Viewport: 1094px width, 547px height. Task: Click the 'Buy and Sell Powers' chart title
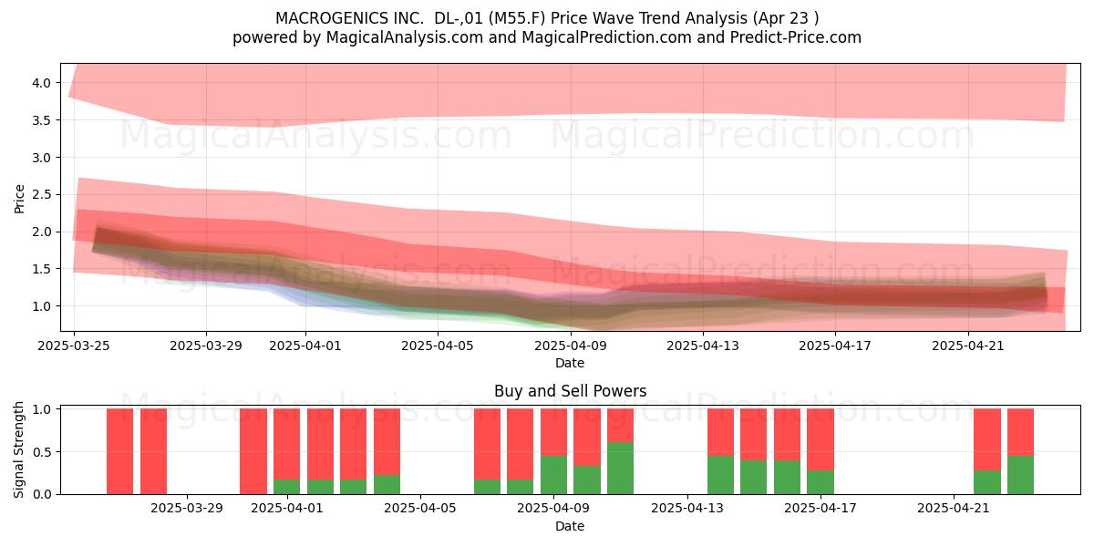click(x=570, y=391)
